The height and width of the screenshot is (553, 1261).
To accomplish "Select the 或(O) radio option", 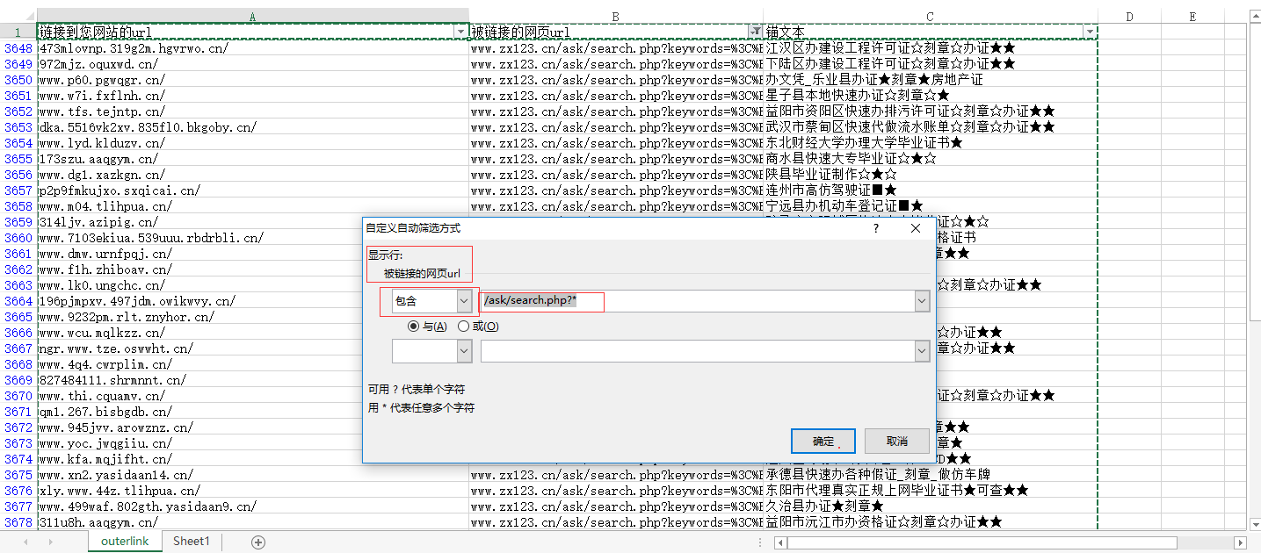I will point(463,327).
